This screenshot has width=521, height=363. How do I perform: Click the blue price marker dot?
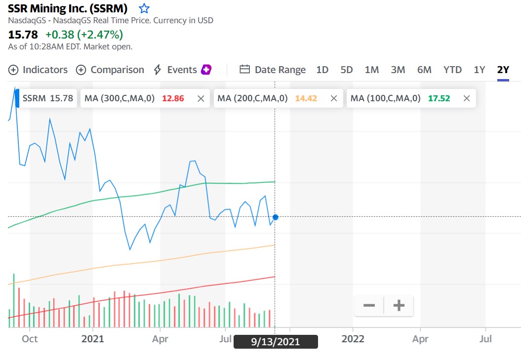276,217
